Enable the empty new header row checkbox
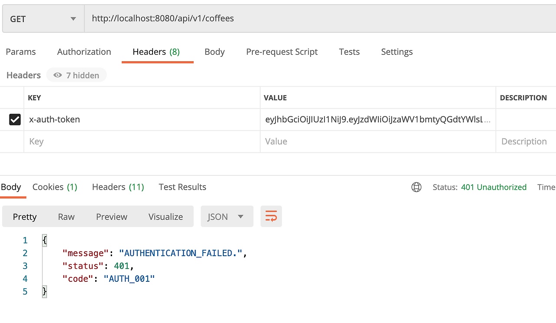Viewport: 556px width, 323px height. coord(15,141)
